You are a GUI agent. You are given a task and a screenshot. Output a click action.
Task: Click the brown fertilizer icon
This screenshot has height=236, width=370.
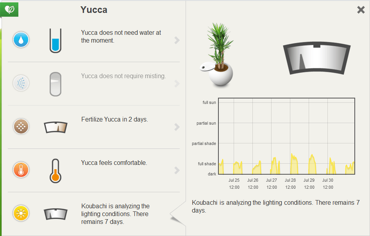(21, 127)
